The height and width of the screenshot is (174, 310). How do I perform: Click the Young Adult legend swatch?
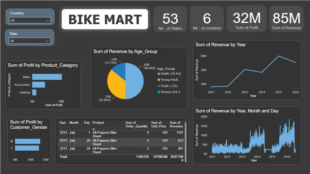pyautogui.click(x=158, y=80)
